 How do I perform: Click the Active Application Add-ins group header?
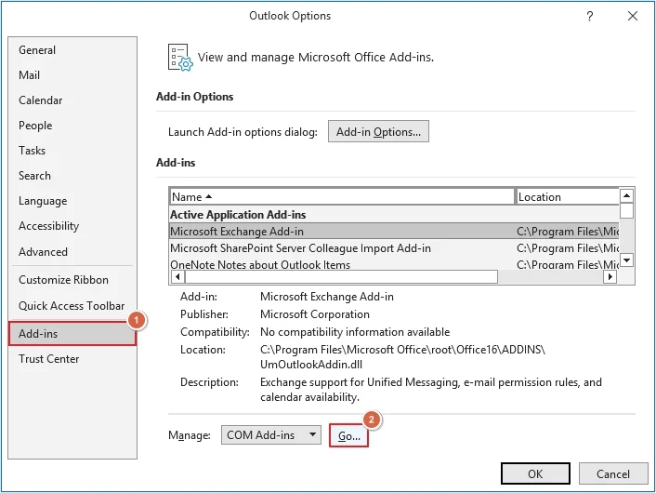point(238,215)
